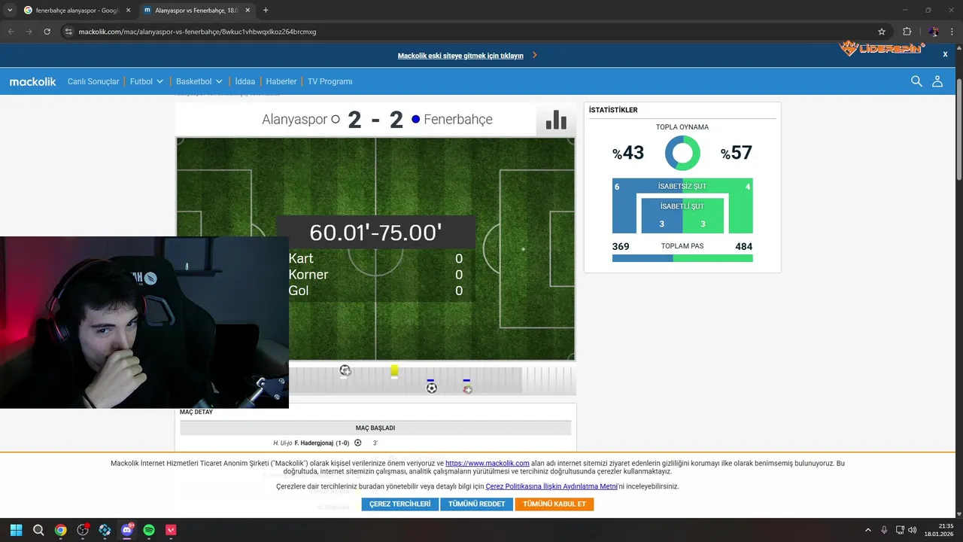This screenshot has width=963, height=542.
Task: Reload the page with the refresh icon
Action: (x=47, y=32)
